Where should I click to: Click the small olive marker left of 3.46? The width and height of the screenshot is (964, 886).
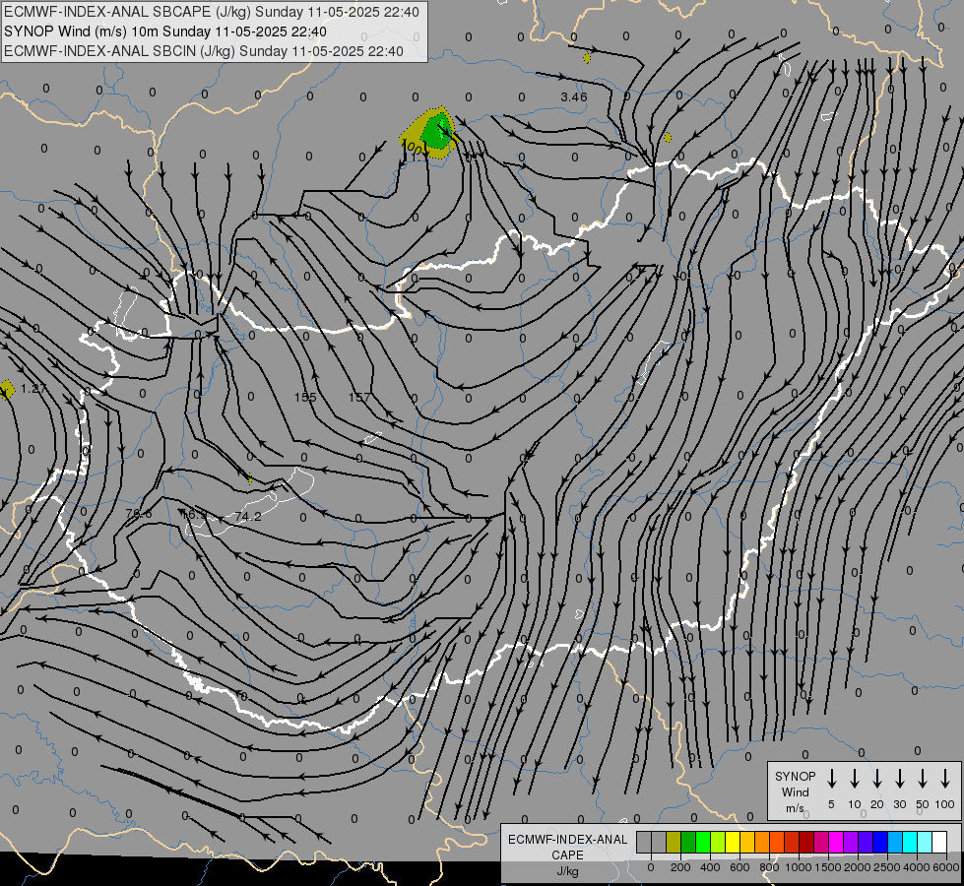click(587, 58)
